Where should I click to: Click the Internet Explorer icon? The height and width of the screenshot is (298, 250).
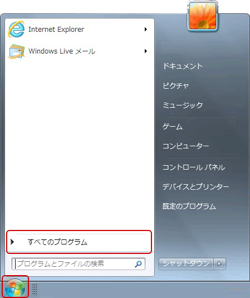point(16,29)
